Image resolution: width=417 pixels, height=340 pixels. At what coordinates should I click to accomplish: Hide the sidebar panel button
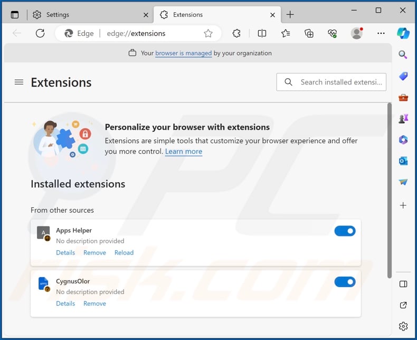(403, 284)
